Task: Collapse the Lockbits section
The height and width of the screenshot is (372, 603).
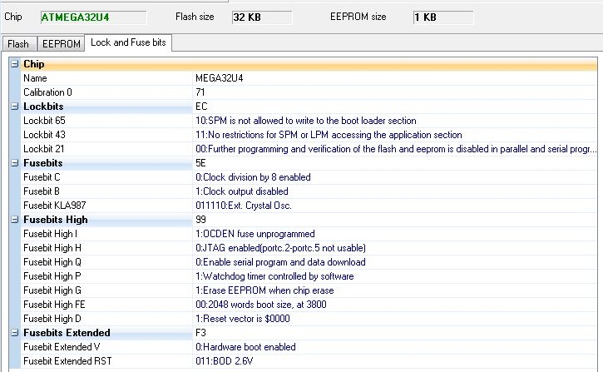Action: point(14,107)
